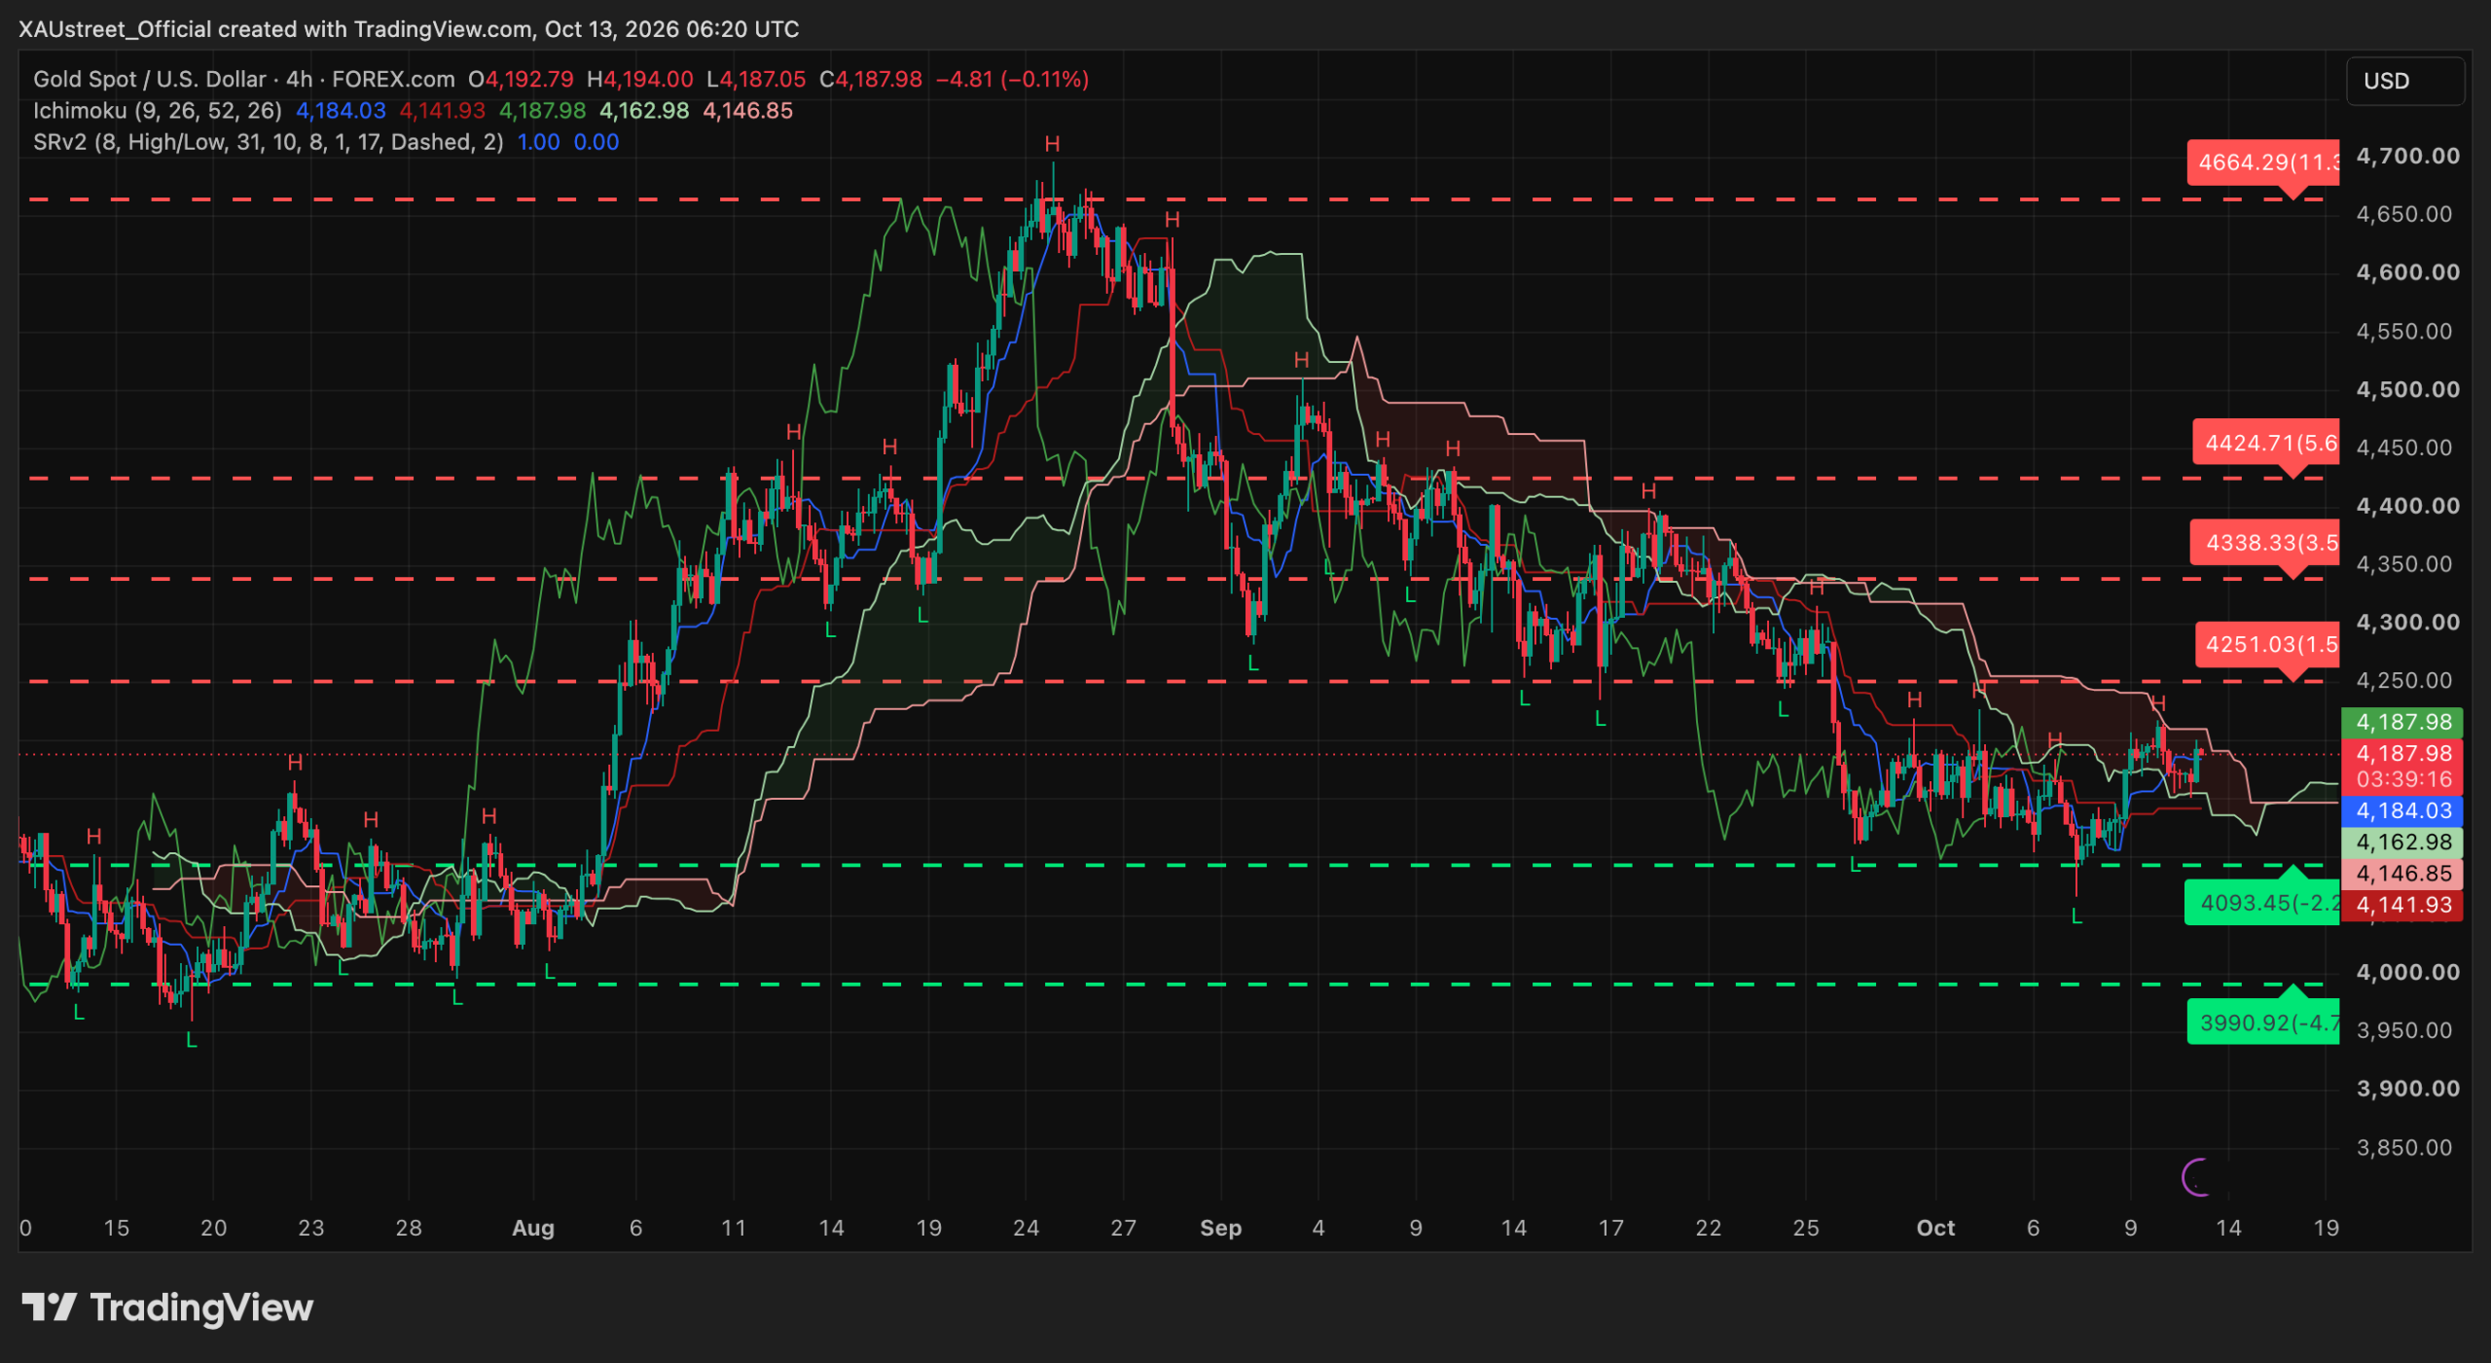Screen dimensions: 2491x1363
Task: Click the blue 4,184.03 Ichimoku legend value
Action: pyautogui.click(x=341, y=111)
